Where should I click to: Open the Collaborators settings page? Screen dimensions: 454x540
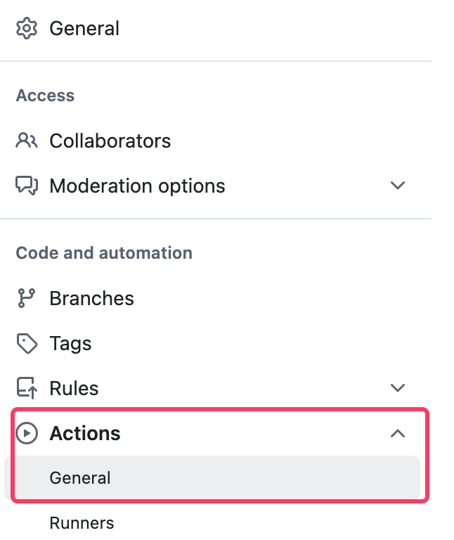coord(110,141)
